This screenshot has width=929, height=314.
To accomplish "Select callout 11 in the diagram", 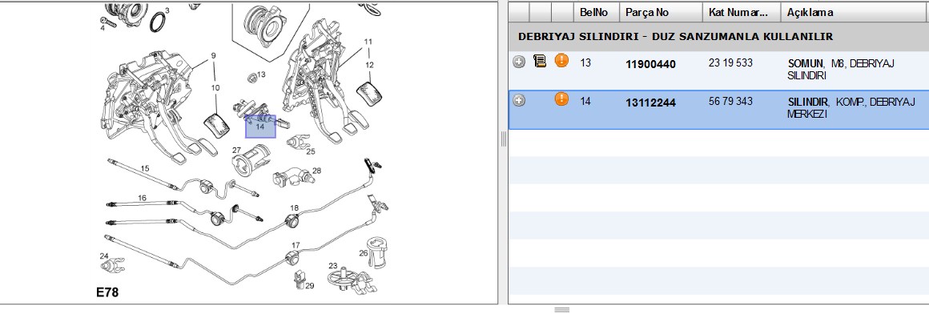I will pyautogui.click(x=368, y=42).
